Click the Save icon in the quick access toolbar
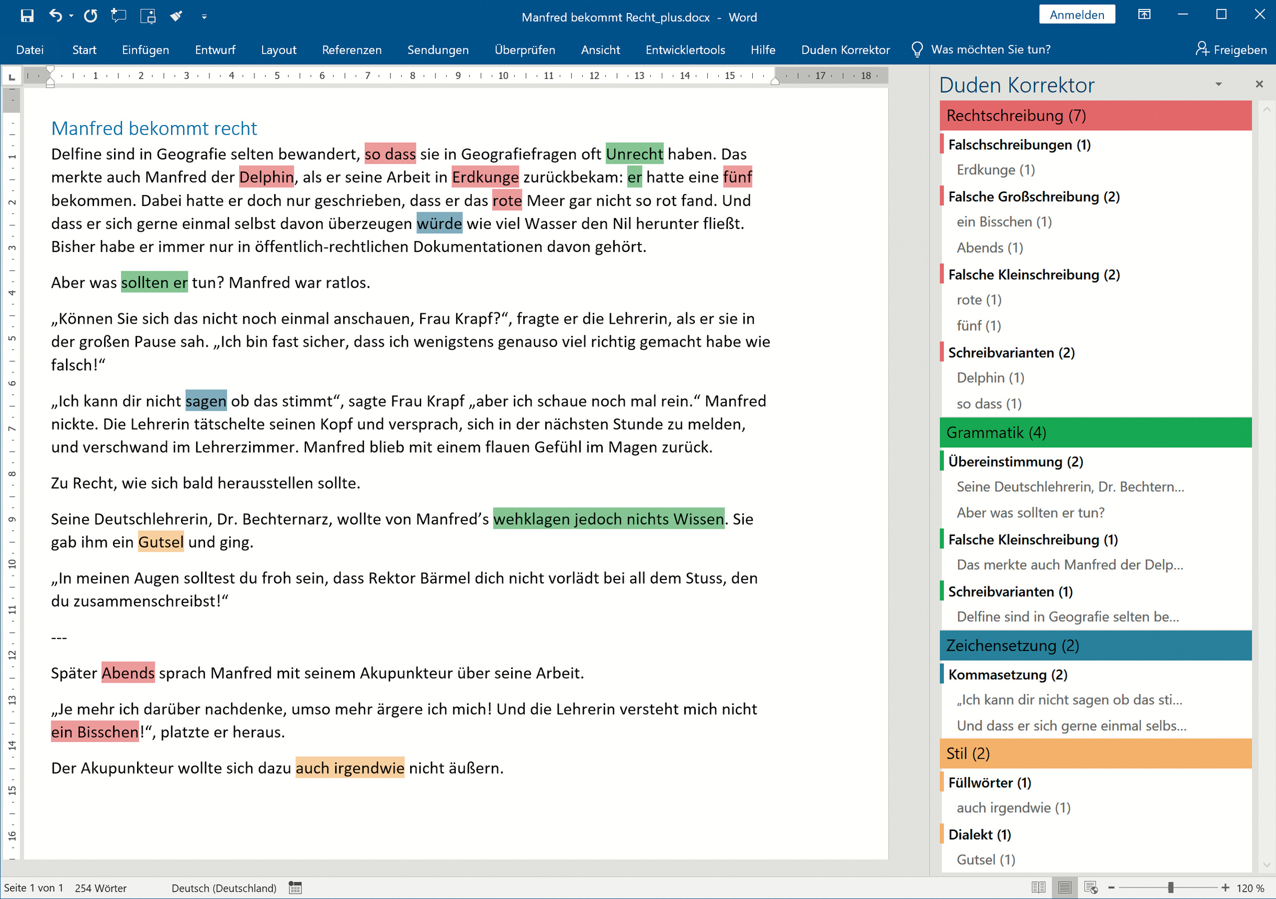 (x=27, y=16)
